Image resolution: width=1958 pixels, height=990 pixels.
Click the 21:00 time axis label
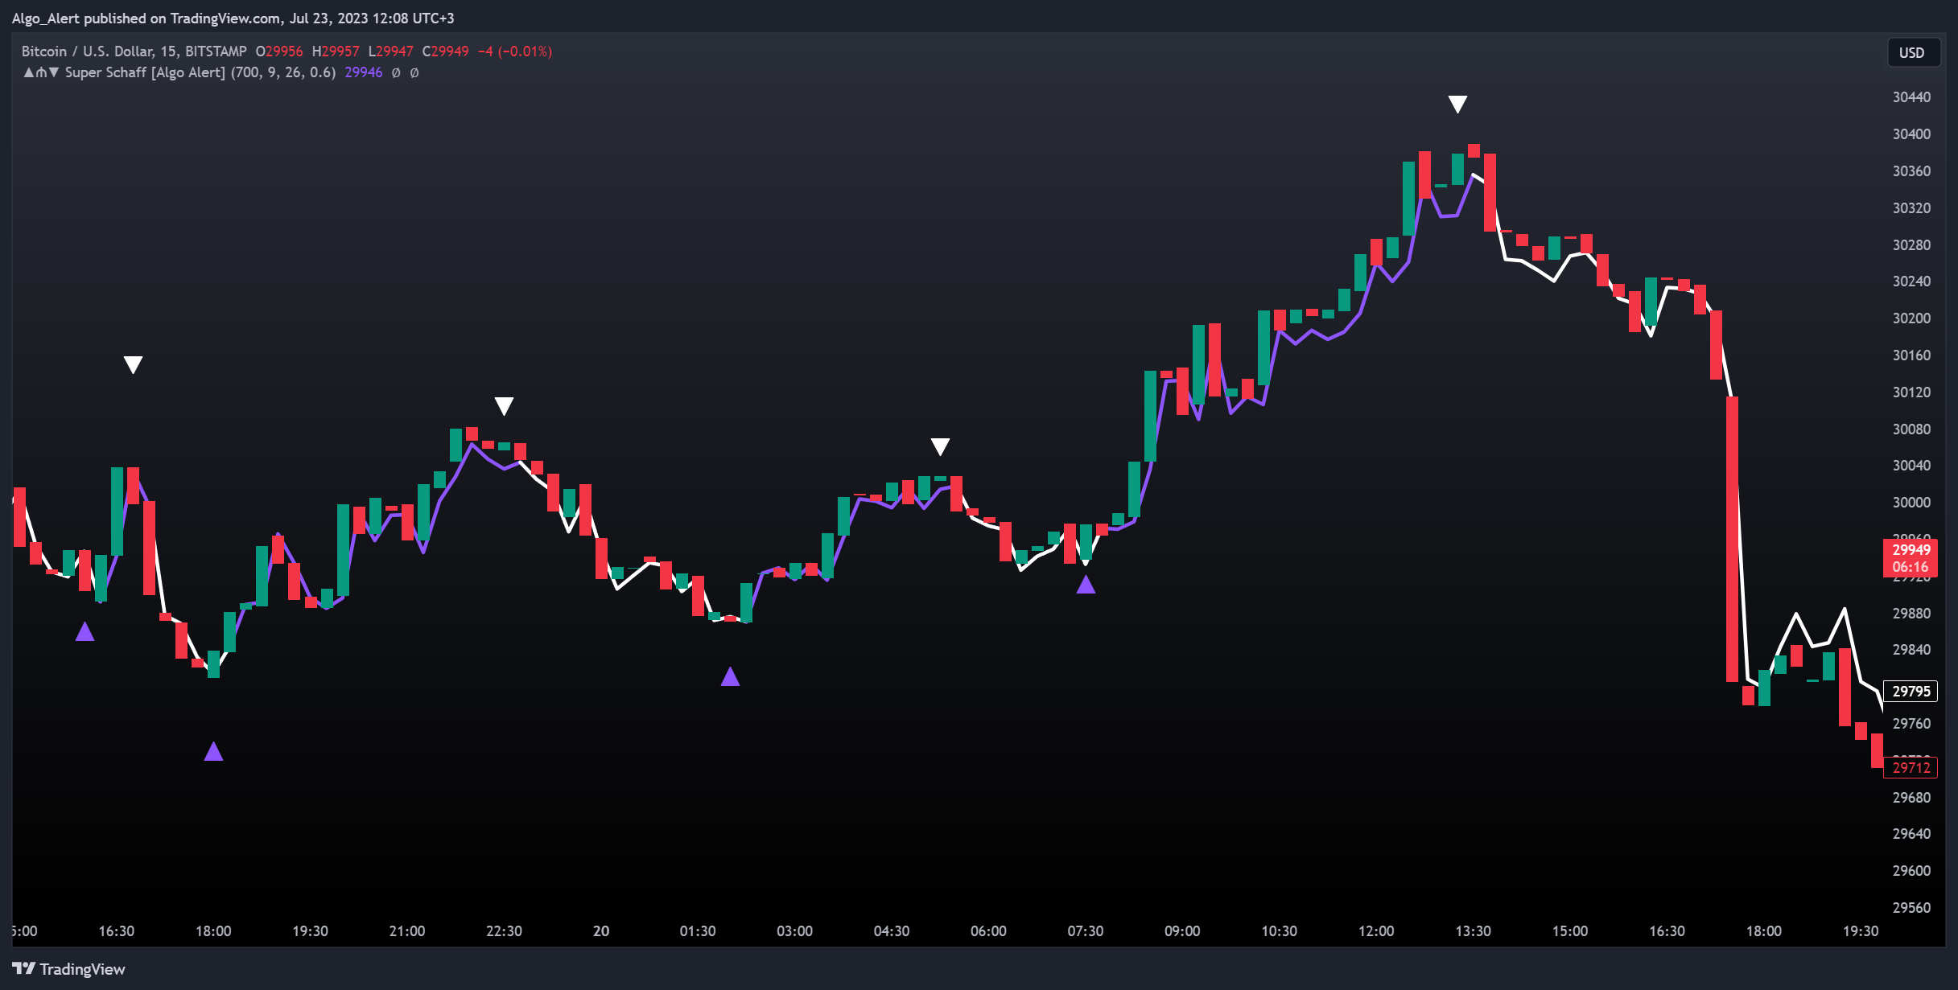coord(407,931)
